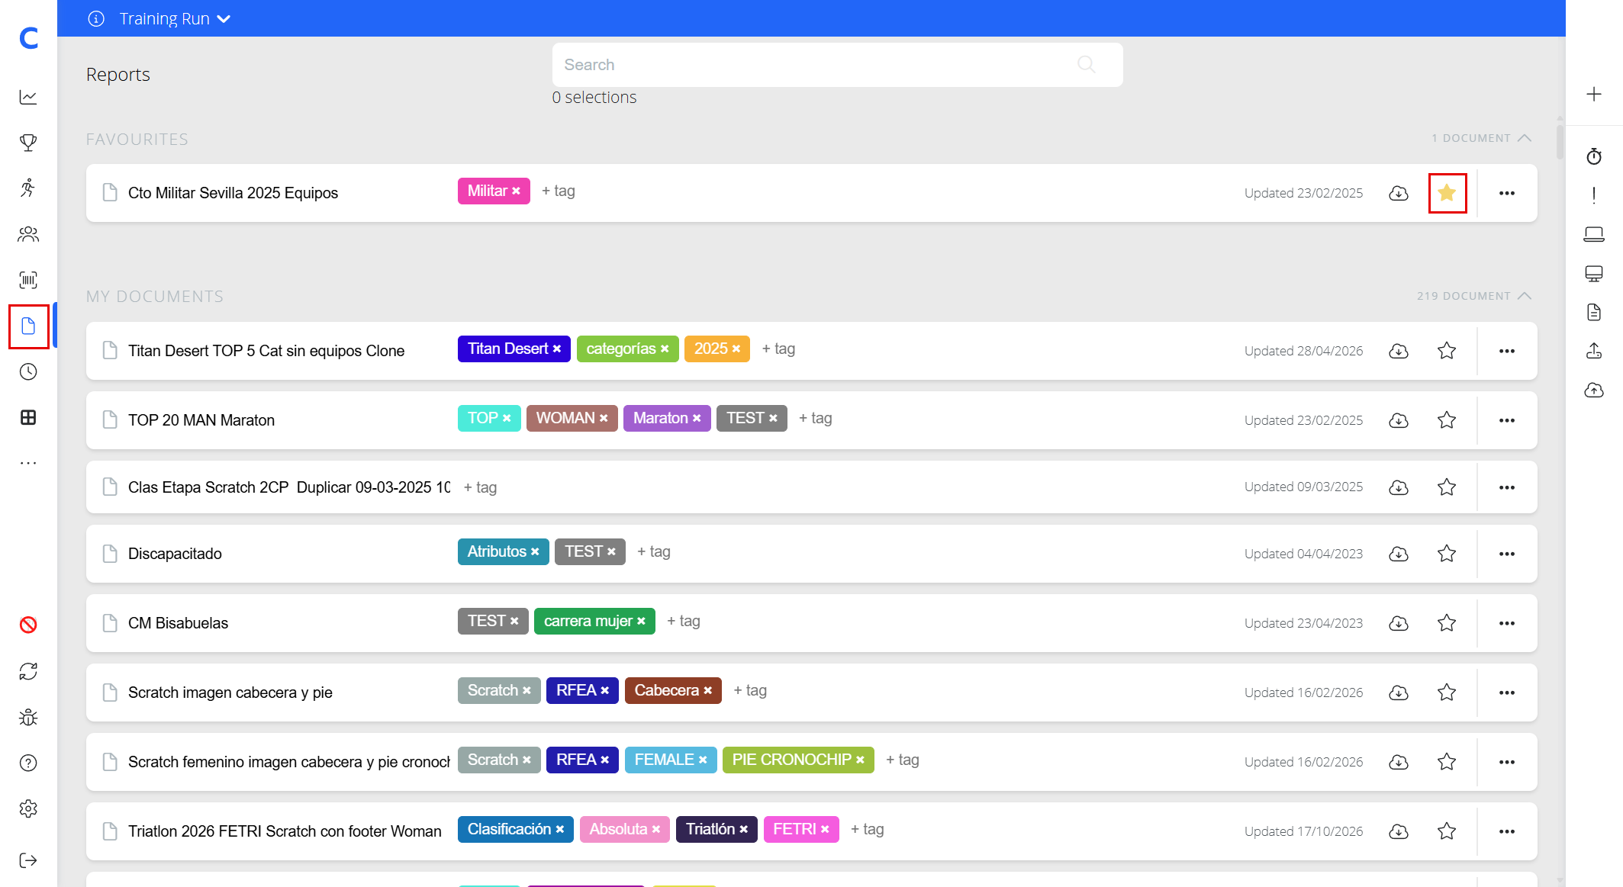1623x887 pixels.
Task: Star the Discapacitado report
Action: point(1447,554)
